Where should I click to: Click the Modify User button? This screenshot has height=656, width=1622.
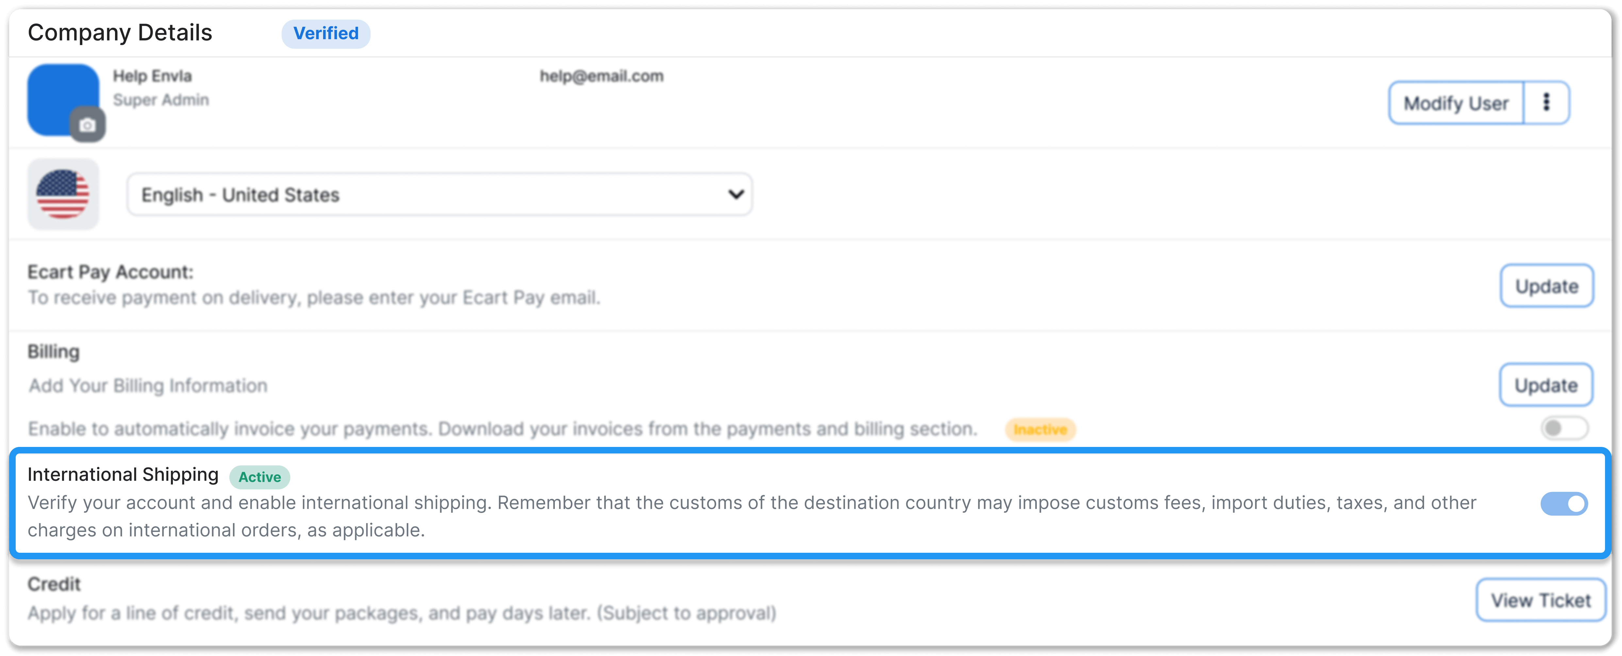1456,103
